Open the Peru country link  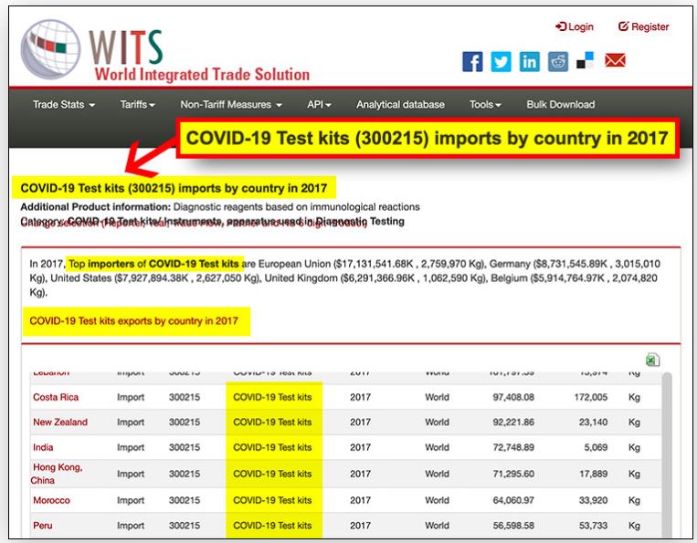[x=43, y=526]
